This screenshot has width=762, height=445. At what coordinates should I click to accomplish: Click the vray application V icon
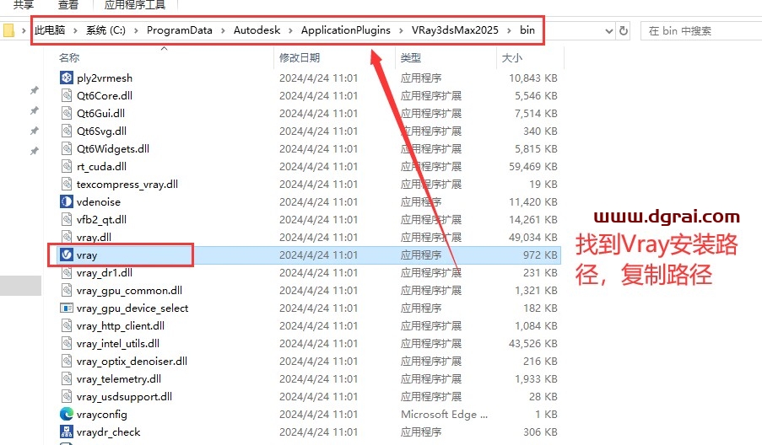click(67, 255)
